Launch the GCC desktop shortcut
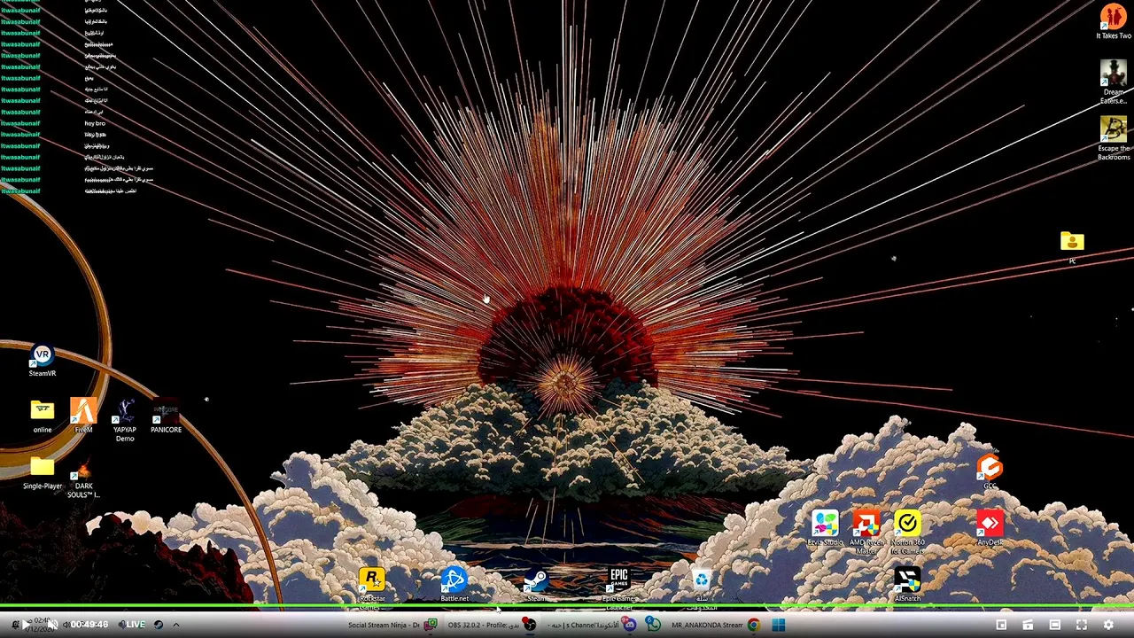 coord(990,471)
